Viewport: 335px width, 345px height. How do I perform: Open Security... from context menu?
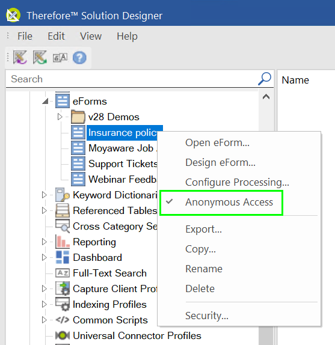pyautogui.click(x=239, y=316)
